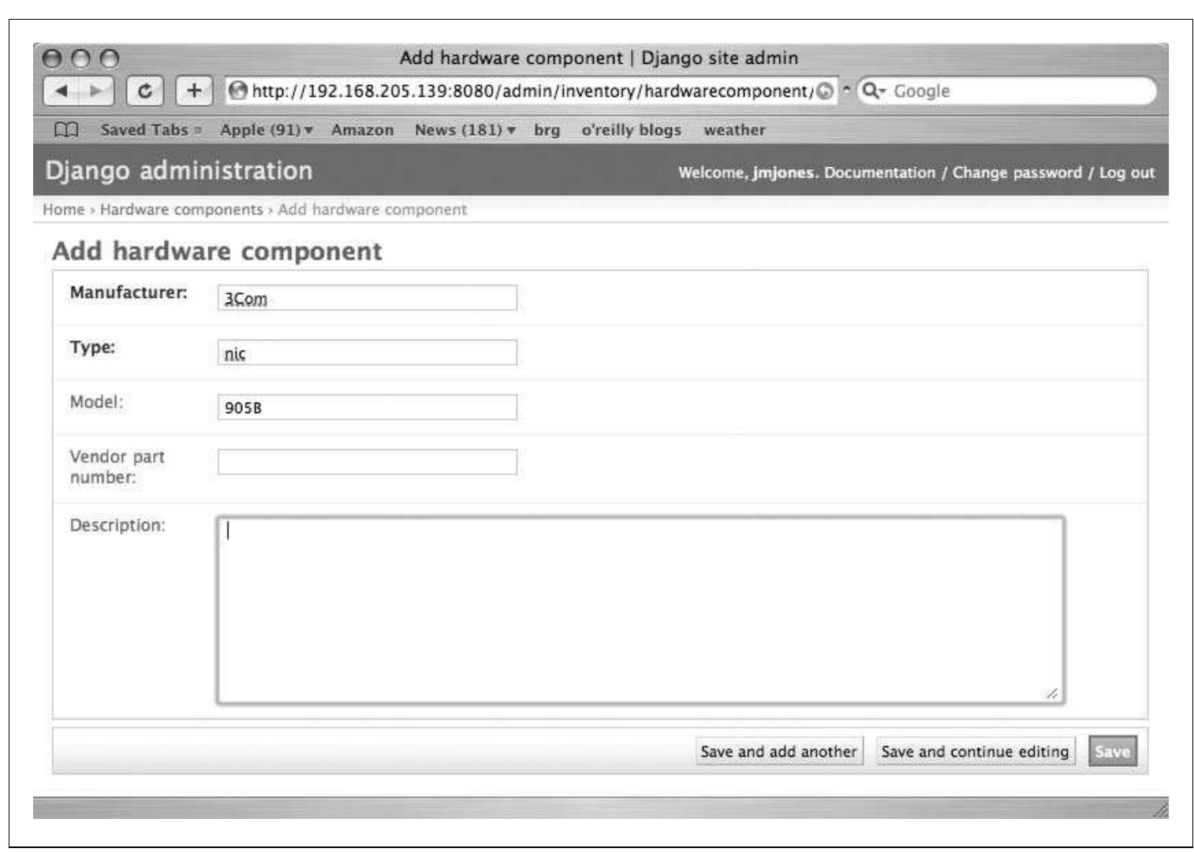1194x852 pixels.
Task: Click the empty Vendor part number field
Action: point(367,462)
